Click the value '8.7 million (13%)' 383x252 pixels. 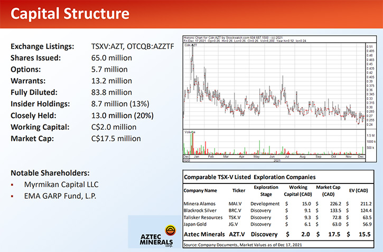click(120, 104)
